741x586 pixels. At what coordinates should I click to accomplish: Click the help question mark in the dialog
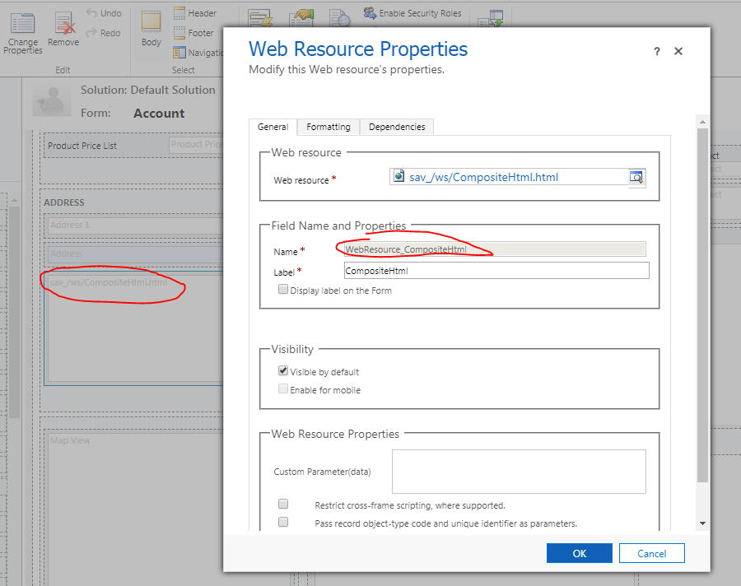[656, 51]
